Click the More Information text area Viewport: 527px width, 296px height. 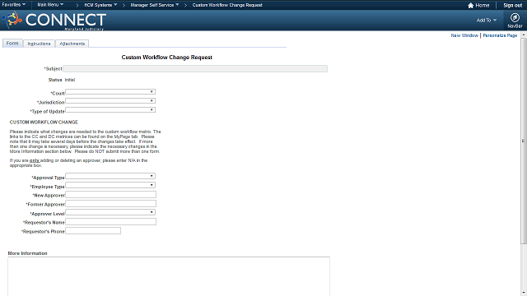tap(169, 276)
